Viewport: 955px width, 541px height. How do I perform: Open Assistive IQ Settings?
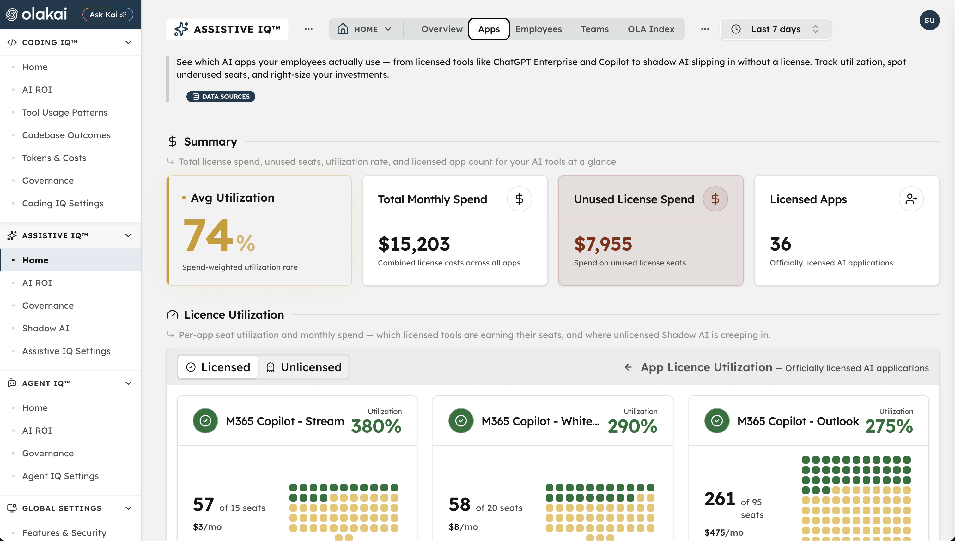tap(66, 351)
